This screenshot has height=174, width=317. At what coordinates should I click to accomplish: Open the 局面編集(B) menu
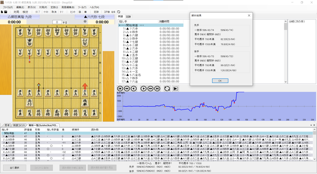coord(68,7)
